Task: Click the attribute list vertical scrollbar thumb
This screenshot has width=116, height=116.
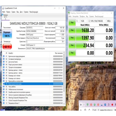Action: coord(64,73)
